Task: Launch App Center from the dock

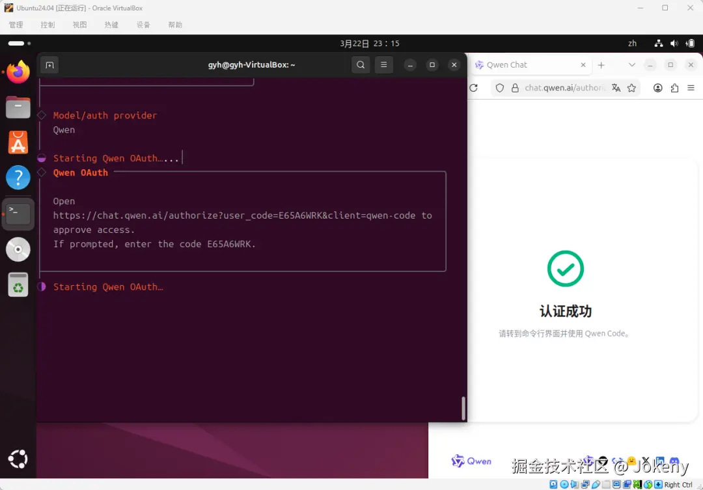Action: [18, 143]
